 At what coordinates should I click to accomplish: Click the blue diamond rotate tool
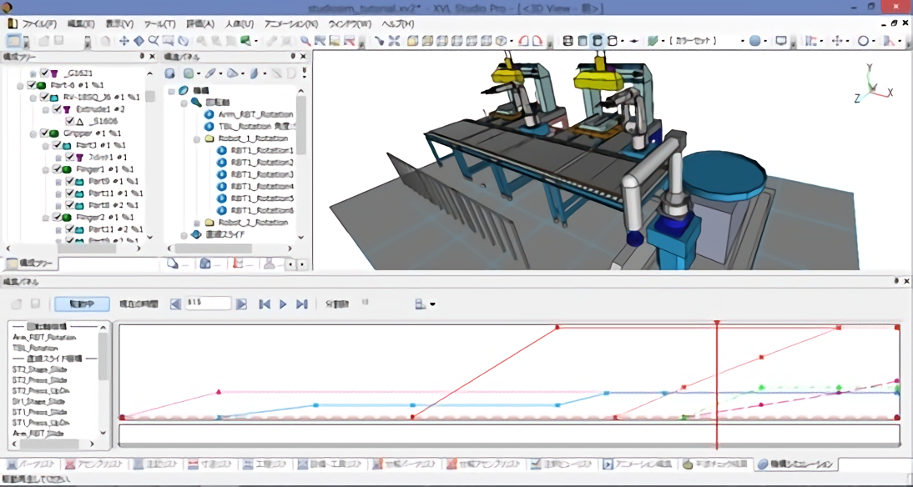tap(139, 41)
